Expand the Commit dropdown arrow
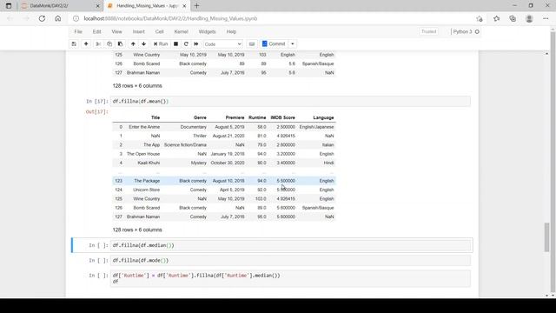Screen dimensions: 556x313 [x=293, y=44]
